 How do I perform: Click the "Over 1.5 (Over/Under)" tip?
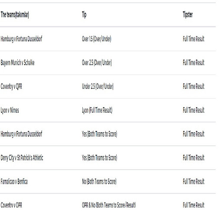97,39
